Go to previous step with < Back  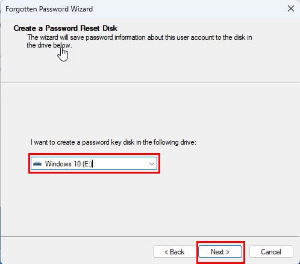(x=174, y=252)
